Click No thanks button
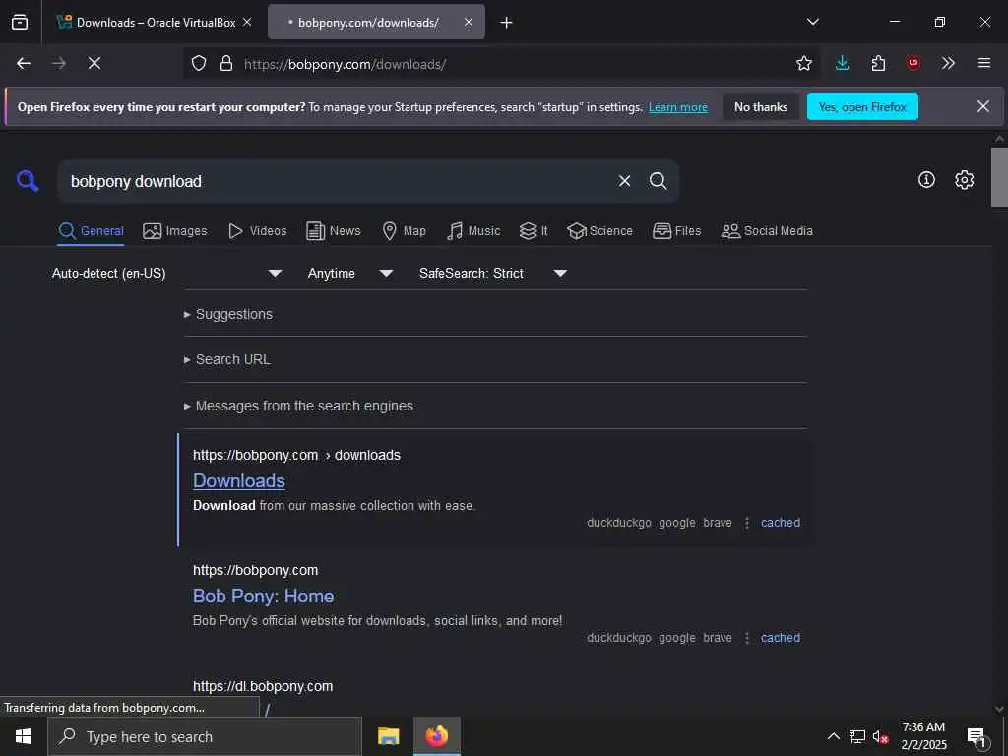 [x=761, y=107]
